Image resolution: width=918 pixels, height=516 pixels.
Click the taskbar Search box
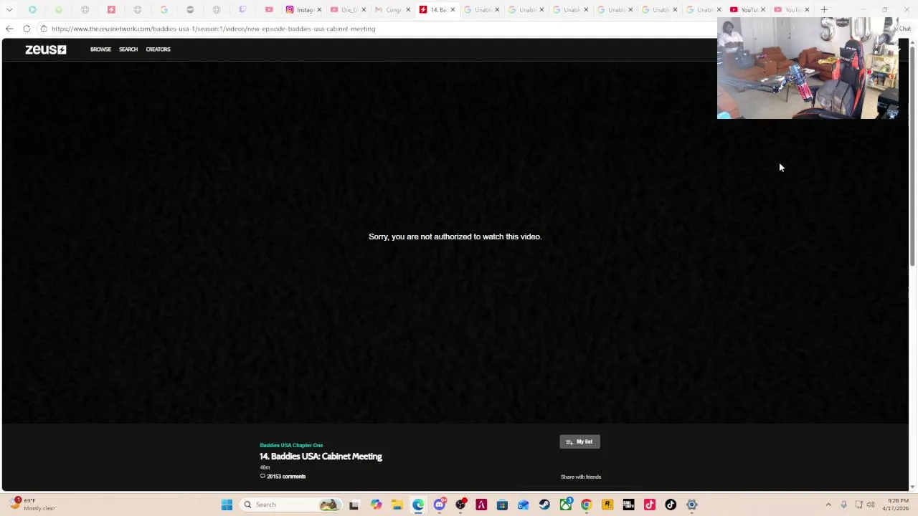tap(290, 505)
